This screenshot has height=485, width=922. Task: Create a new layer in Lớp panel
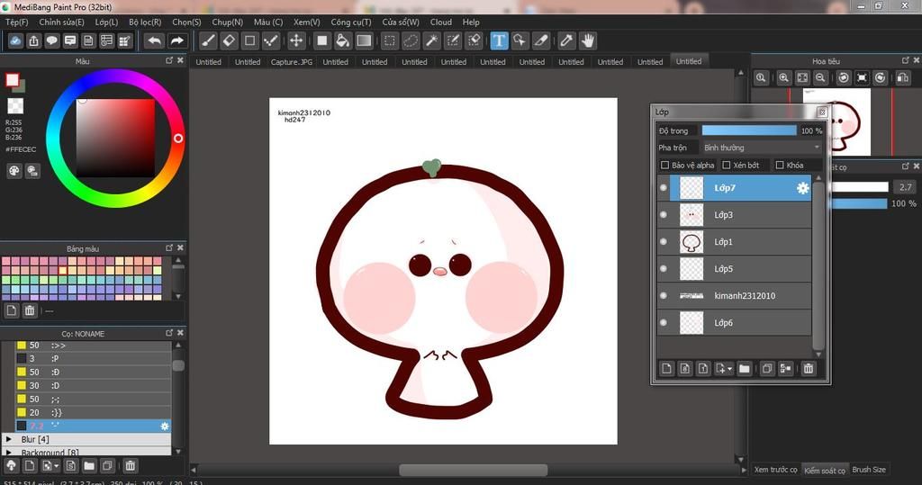667,369
